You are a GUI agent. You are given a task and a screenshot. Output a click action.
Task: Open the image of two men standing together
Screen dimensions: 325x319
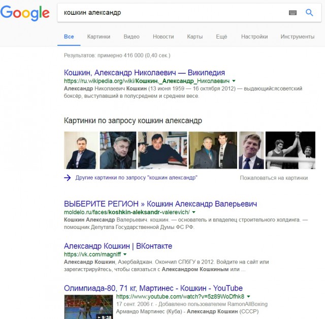(x=213, y=150)
